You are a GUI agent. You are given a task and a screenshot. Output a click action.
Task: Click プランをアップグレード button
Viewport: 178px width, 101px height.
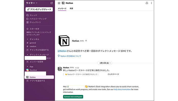coord(39,9)
